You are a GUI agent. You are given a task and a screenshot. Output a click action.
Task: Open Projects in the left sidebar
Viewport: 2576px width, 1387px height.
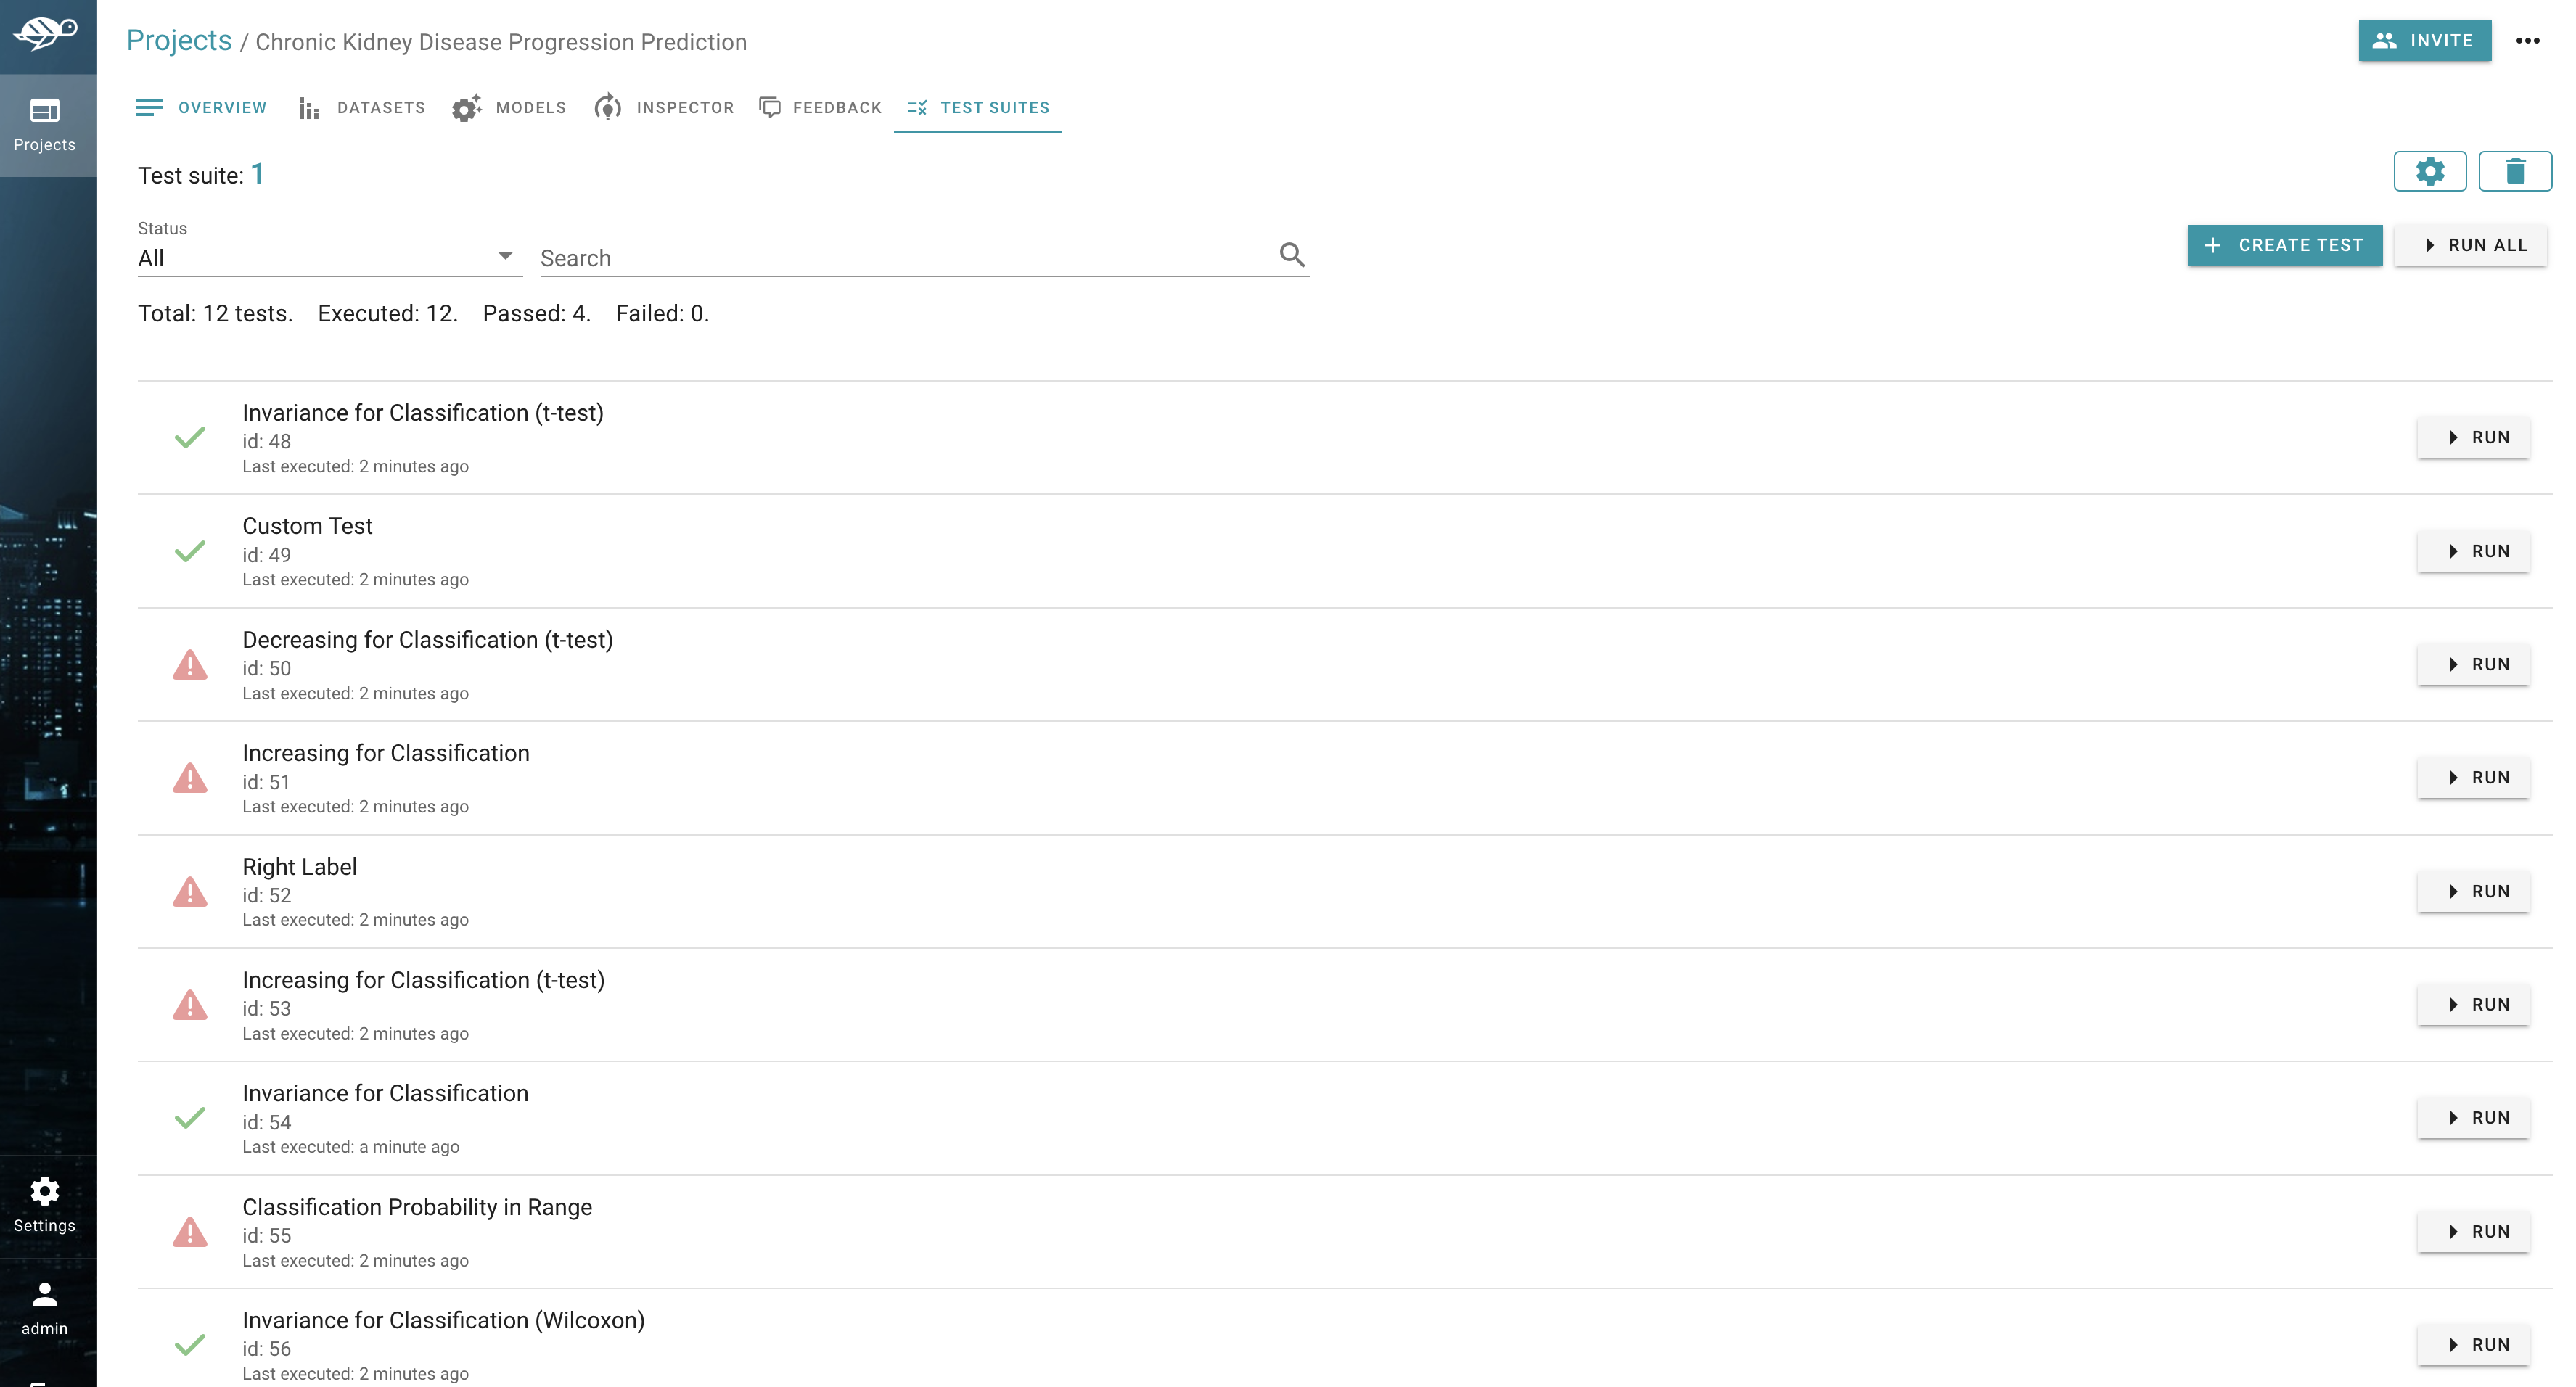[x=45, y=125]
